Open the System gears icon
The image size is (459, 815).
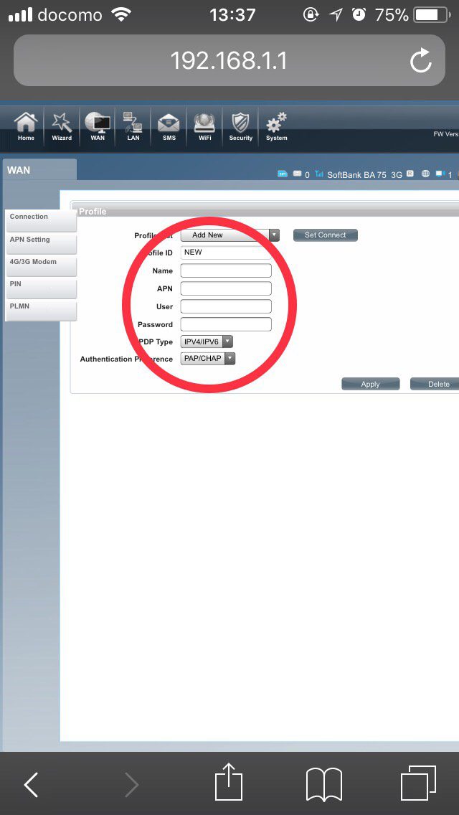tap(277, 126)
